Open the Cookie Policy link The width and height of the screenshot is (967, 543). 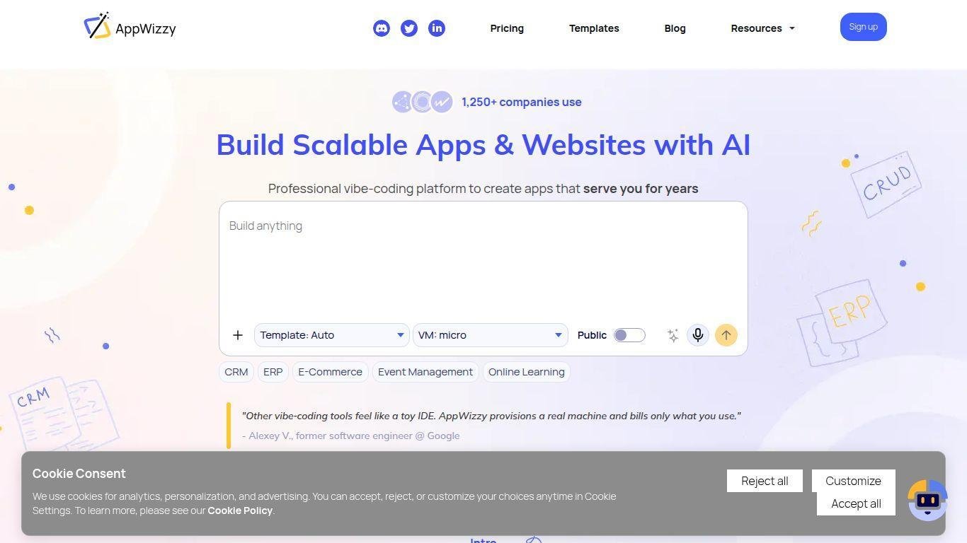(x=239, y=510)
